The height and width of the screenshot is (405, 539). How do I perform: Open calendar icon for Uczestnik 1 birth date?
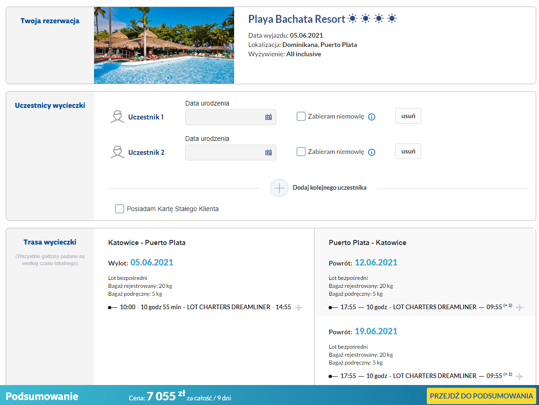[x=269, y=117]
